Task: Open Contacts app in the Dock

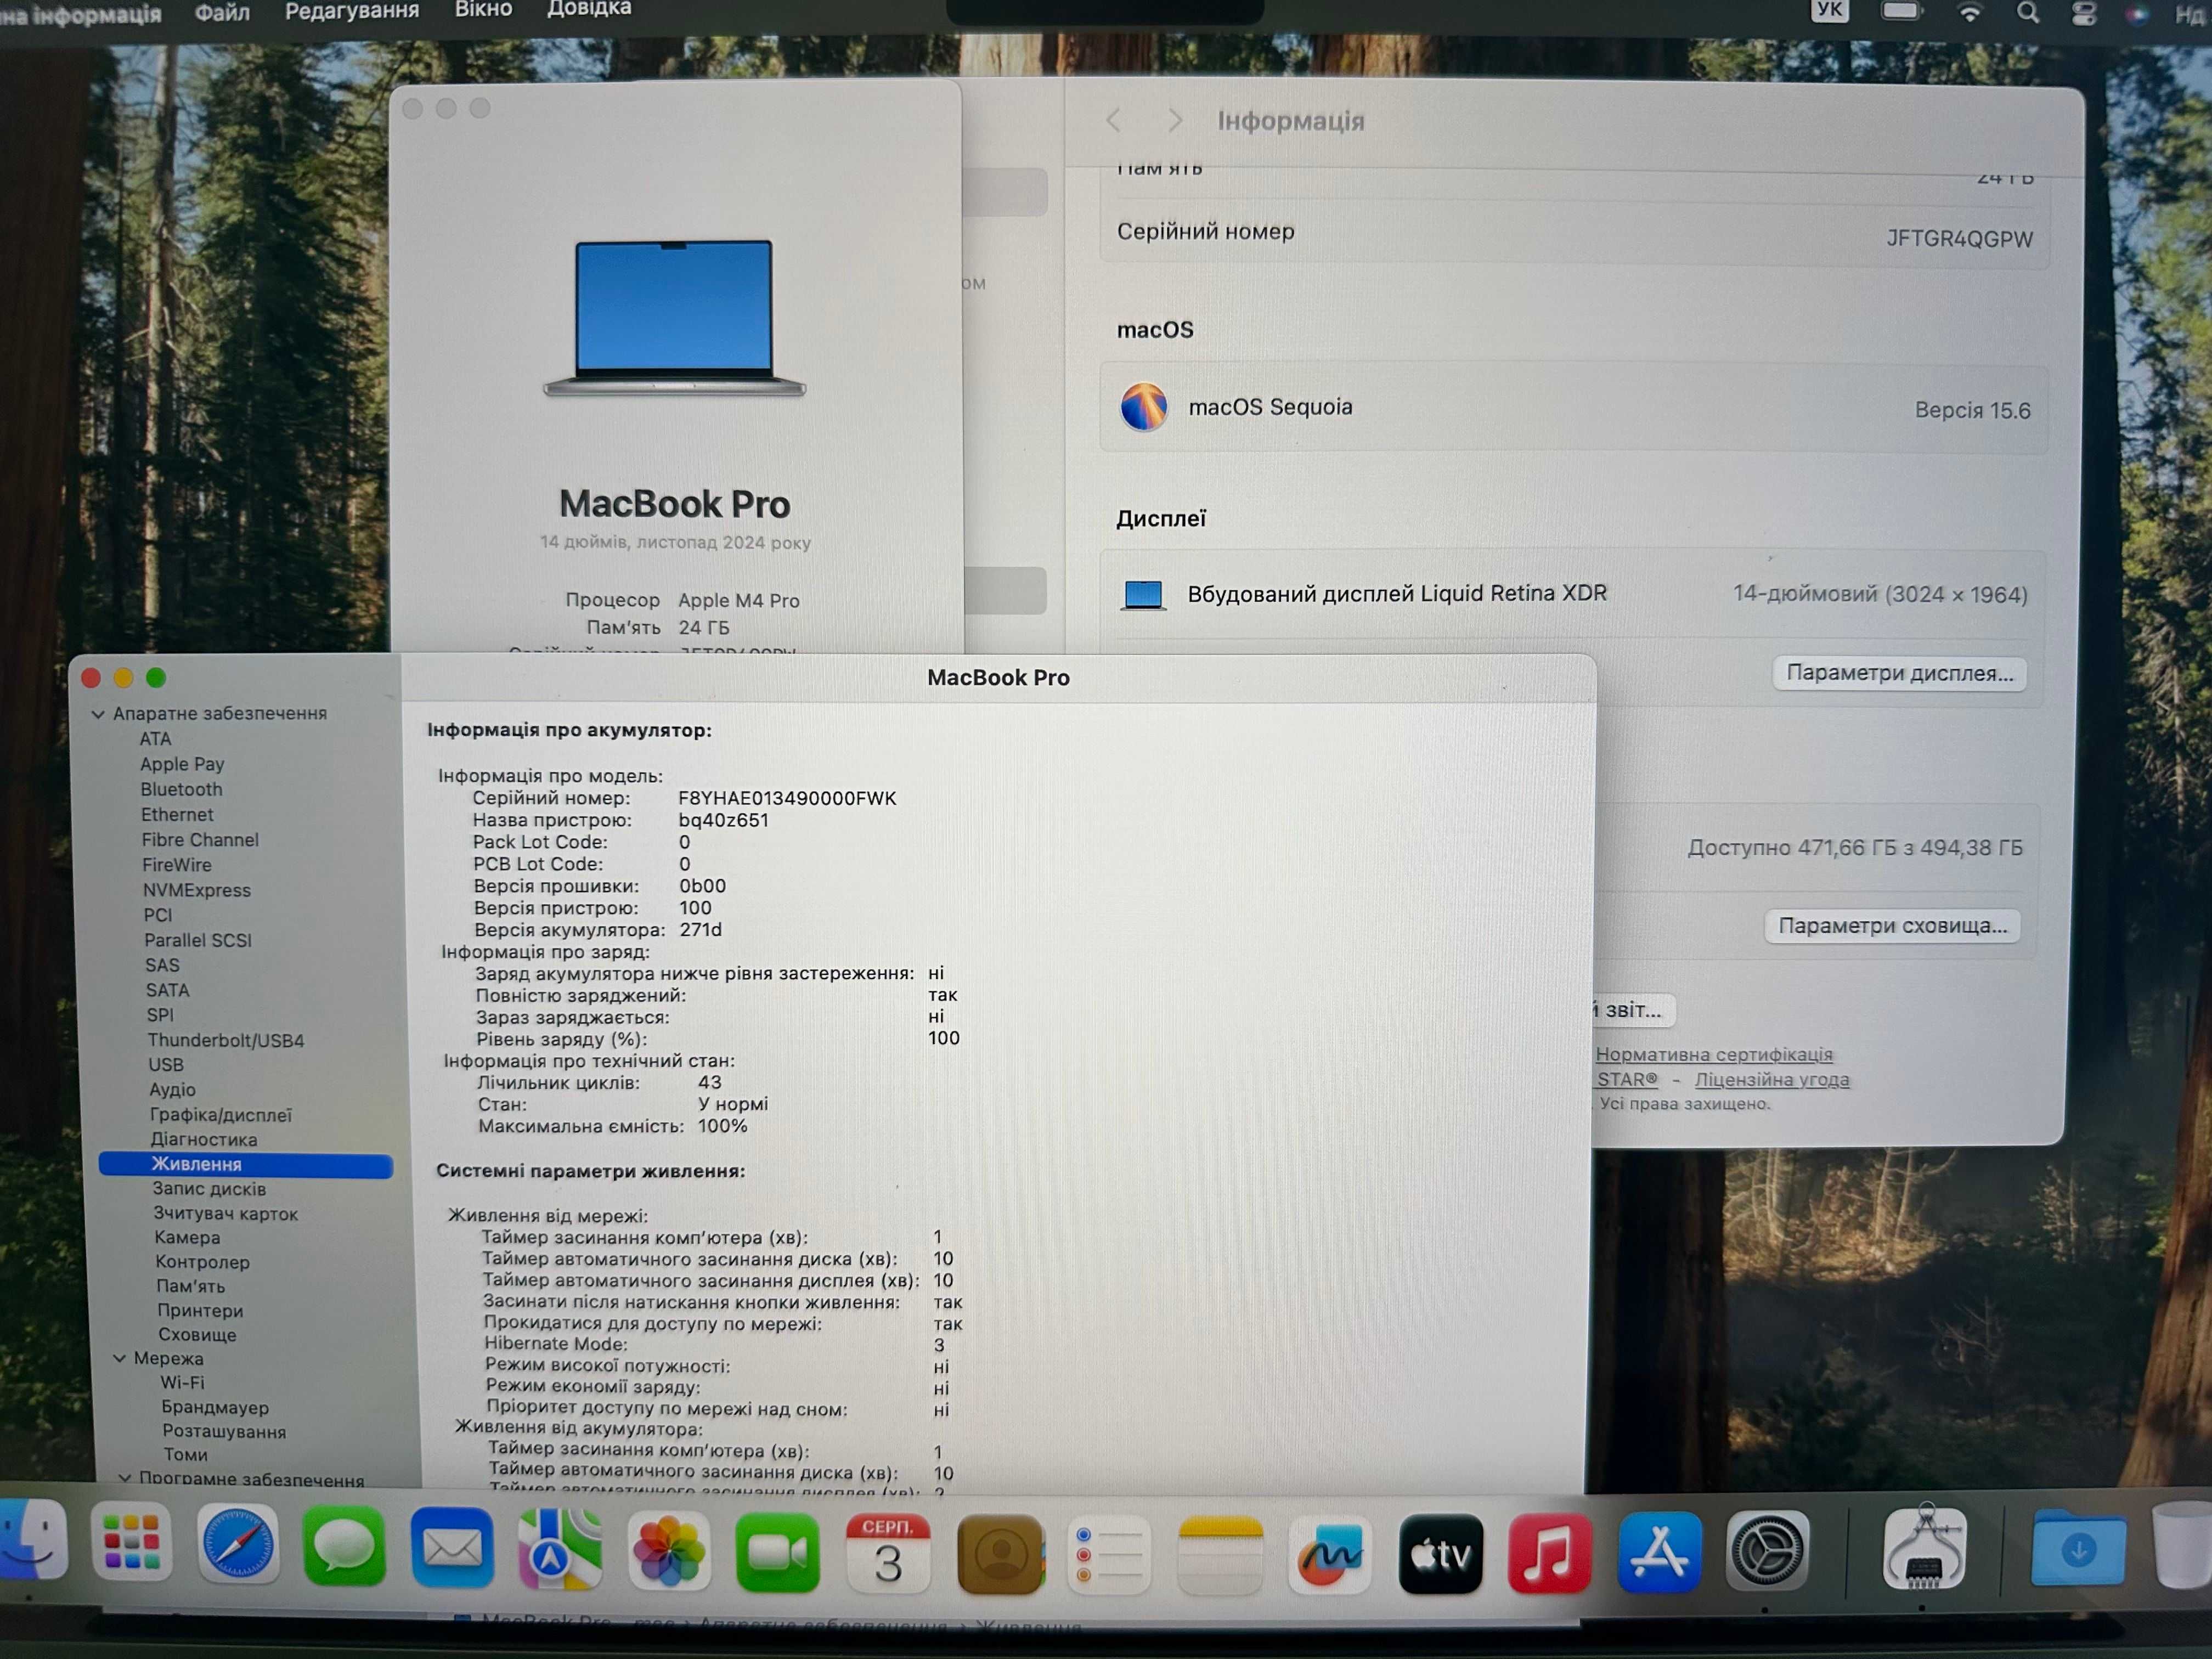Action: pos(1000,1553)
